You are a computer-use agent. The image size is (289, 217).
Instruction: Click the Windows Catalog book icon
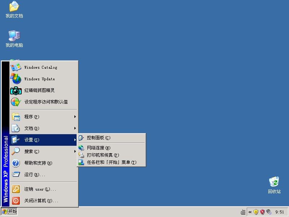(16, 67)
